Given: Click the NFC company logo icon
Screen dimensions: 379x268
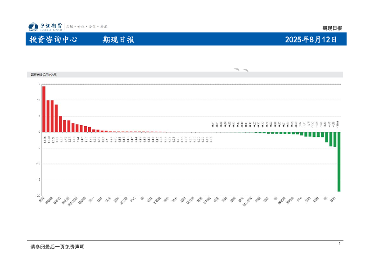Looking at the screenshot, I should click(x=33, y=27).
